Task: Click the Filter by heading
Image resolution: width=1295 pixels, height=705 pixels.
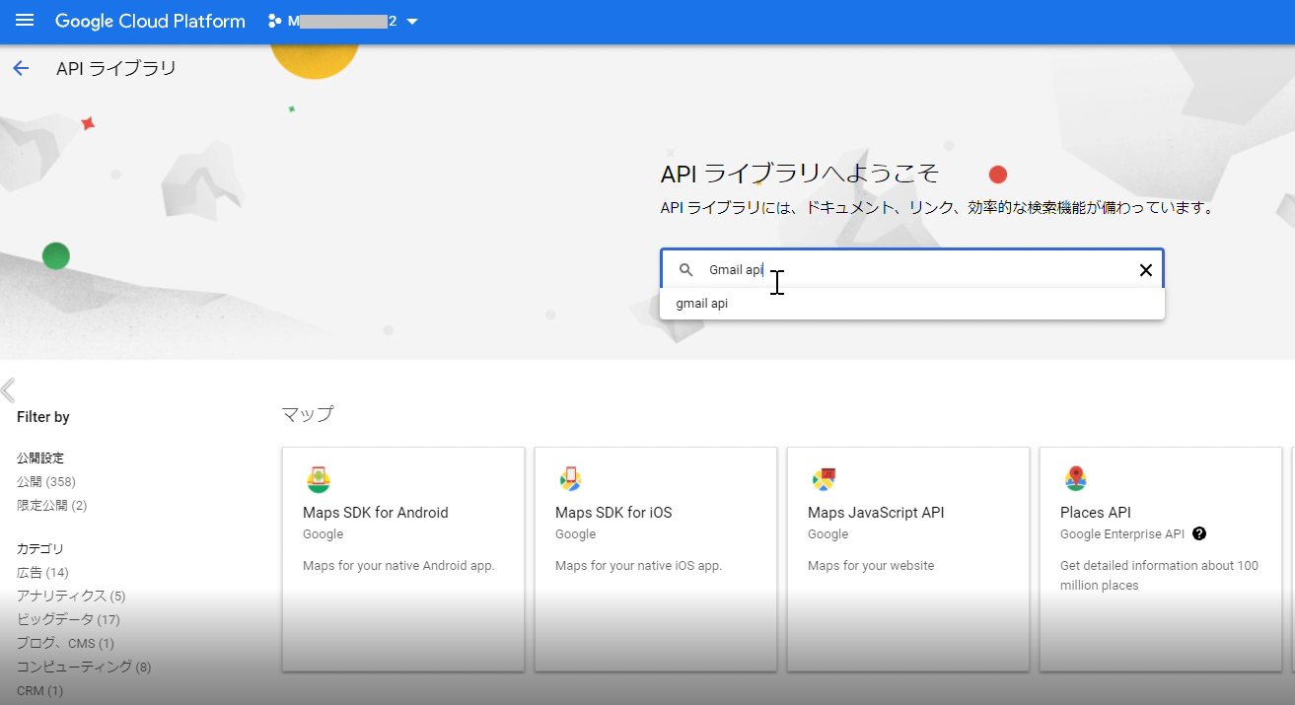Action: point(43,417)
